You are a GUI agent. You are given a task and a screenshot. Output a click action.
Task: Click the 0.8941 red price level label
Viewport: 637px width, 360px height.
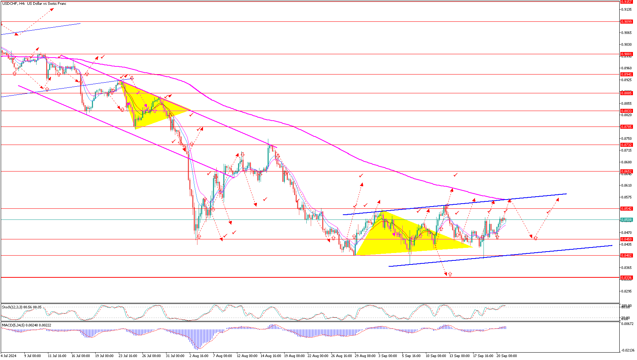click(x=626, y=75)
